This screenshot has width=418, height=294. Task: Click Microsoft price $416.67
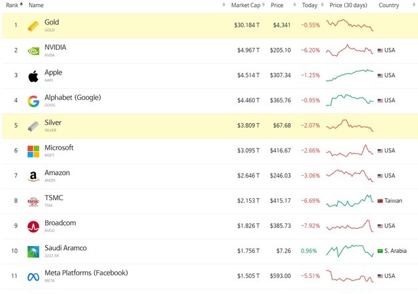[x=280, y=150]
